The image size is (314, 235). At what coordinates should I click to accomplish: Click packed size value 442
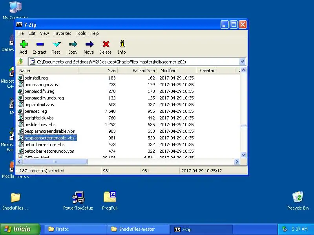[x=151, y=118]
